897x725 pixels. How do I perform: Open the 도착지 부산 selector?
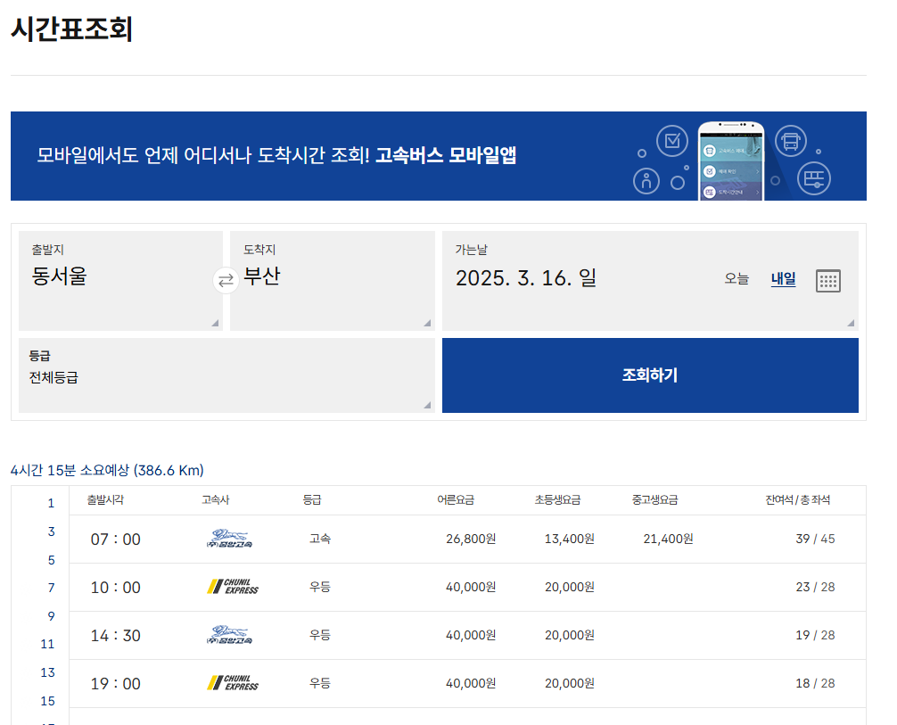(333, 280)
